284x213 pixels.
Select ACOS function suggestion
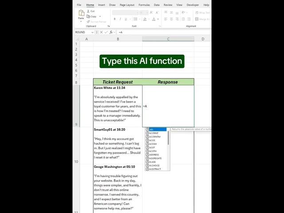click(156, 140)
